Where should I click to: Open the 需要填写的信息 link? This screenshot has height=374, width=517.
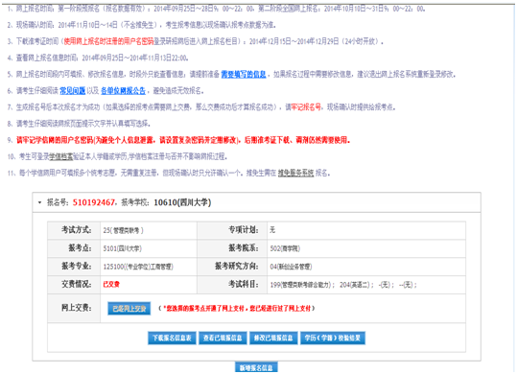pyautogui.click(x=244, y=75)
